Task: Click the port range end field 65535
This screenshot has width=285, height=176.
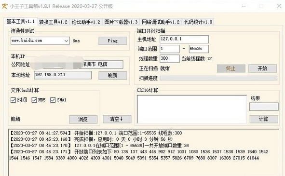Action: (x=199, y=49)
